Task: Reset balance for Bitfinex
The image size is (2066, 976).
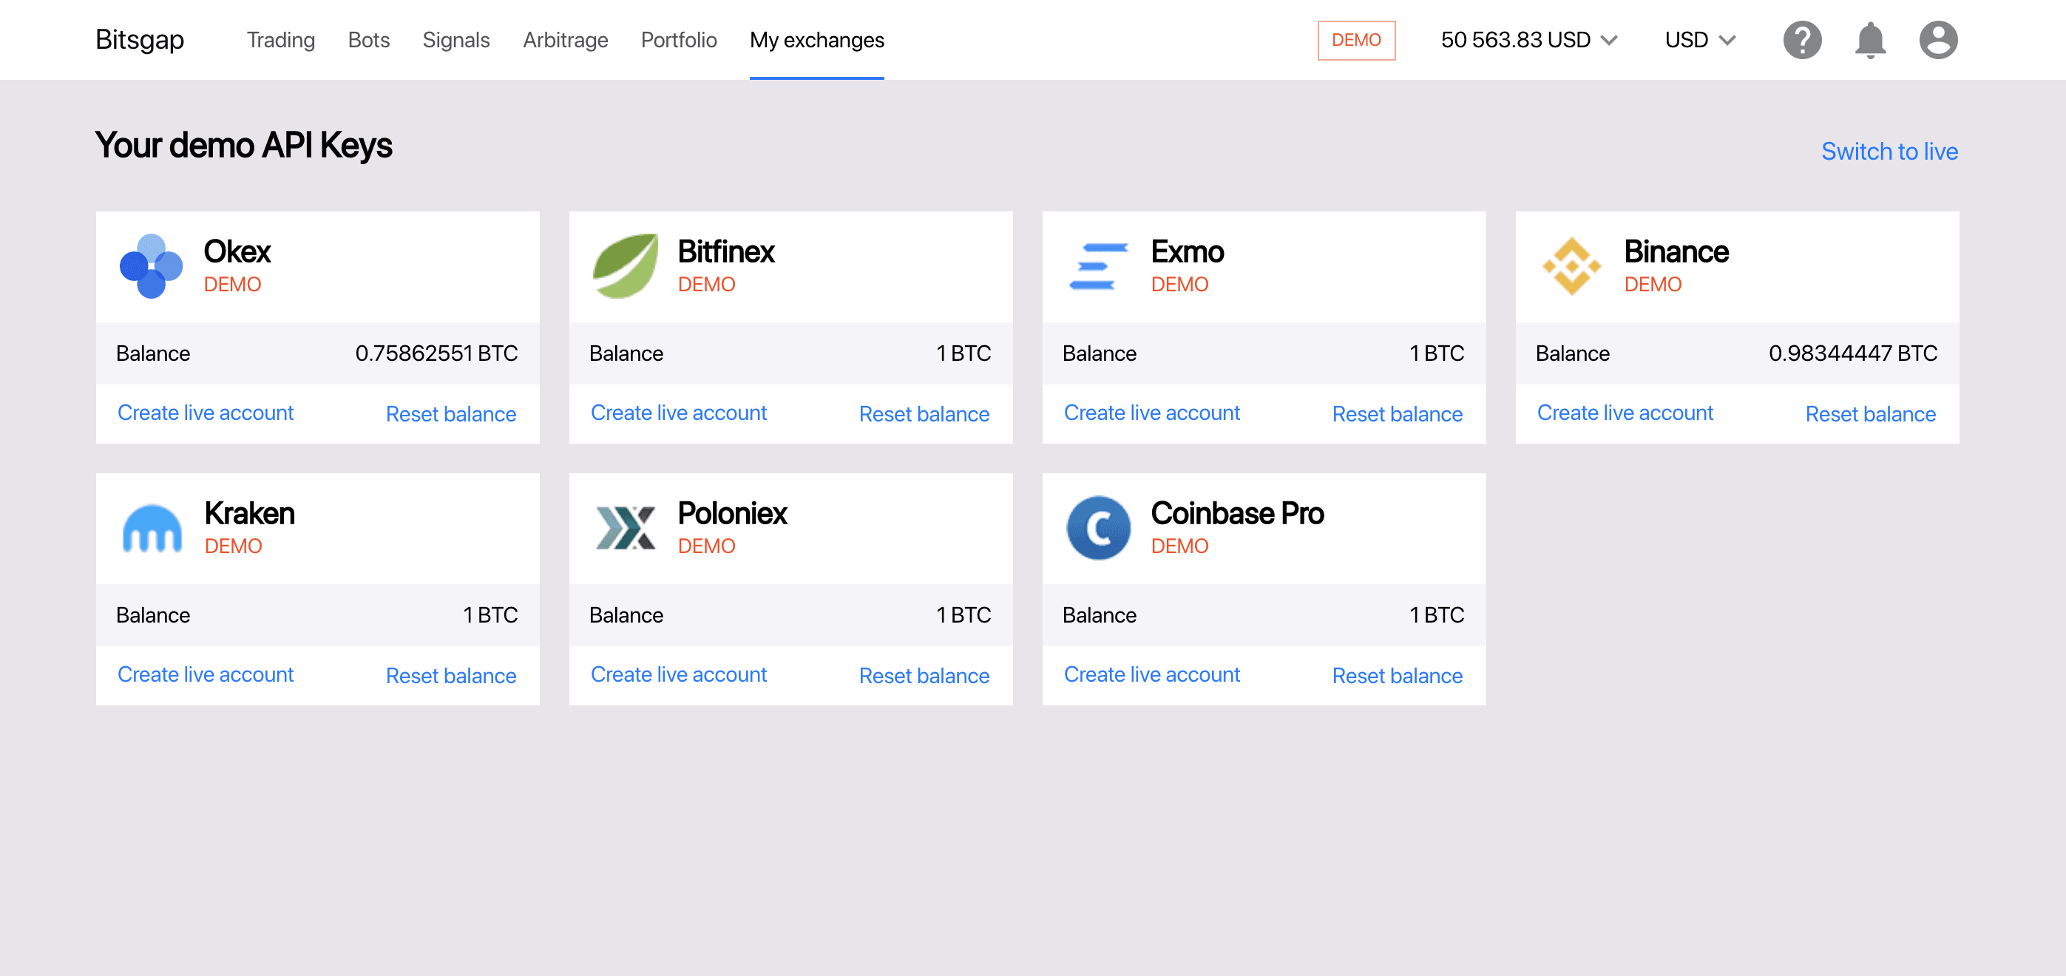Action: pos(924,414)
